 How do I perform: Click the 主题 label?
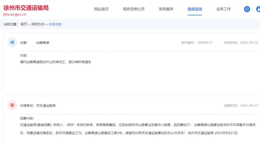(x=24, y=43)
